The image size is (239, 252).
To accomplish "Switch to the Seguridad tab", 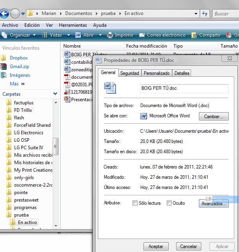I will (x=130, y=73).
